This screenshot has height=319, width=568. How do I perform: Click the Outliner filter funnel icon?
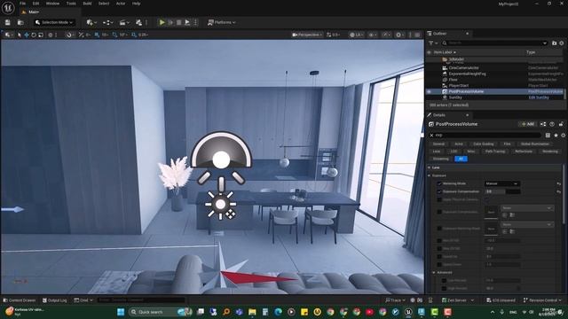[432, 43]
